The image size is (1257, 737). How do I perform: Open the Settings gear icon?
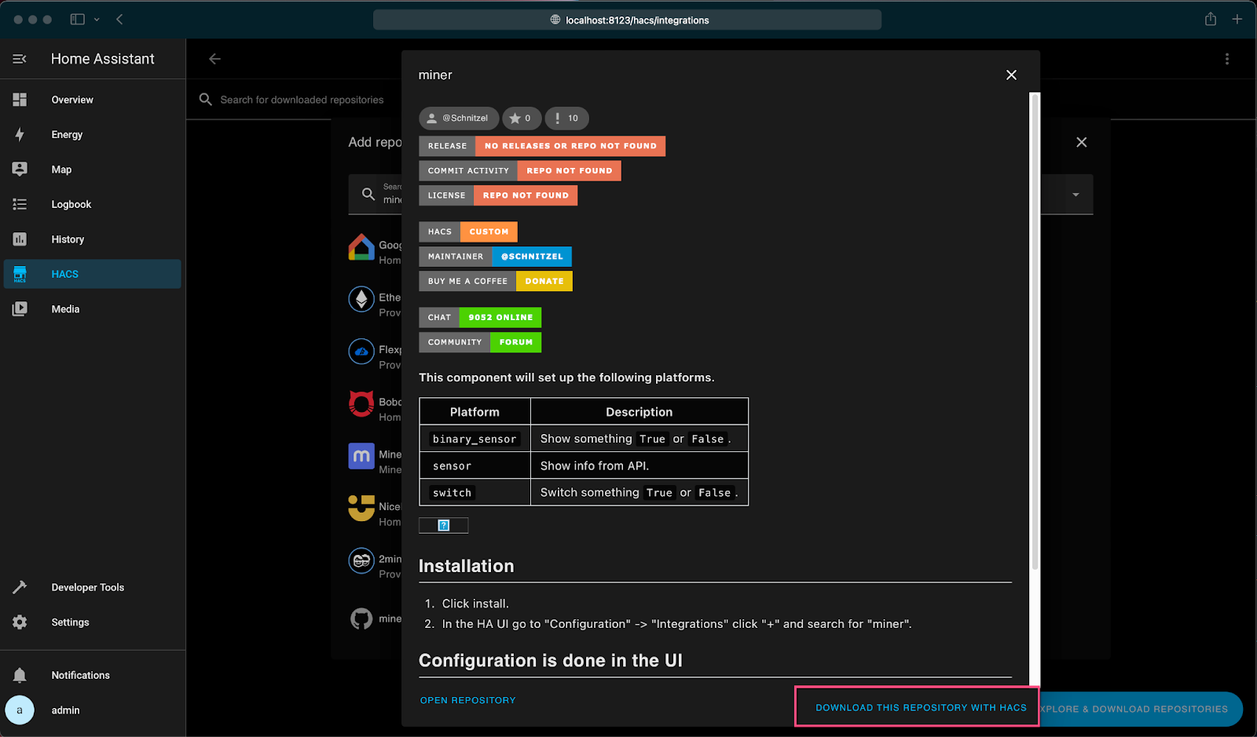coord(20,622)
